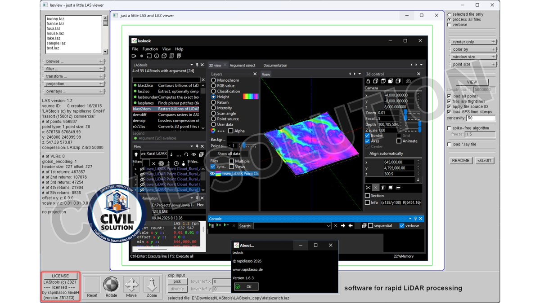Click the left arrow next to Console search
This screenshot has width=540, height=303.
[x=351, y=226]
